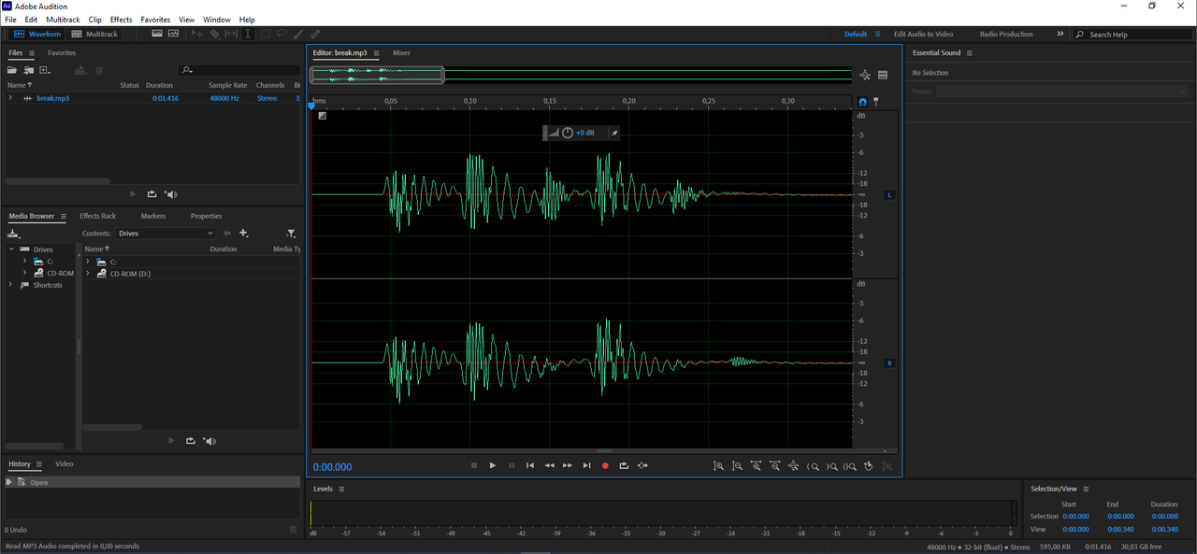This screenshot has height=554, width=1197.
Task: Show the spectral frequency display
Action: click(157, 34)
